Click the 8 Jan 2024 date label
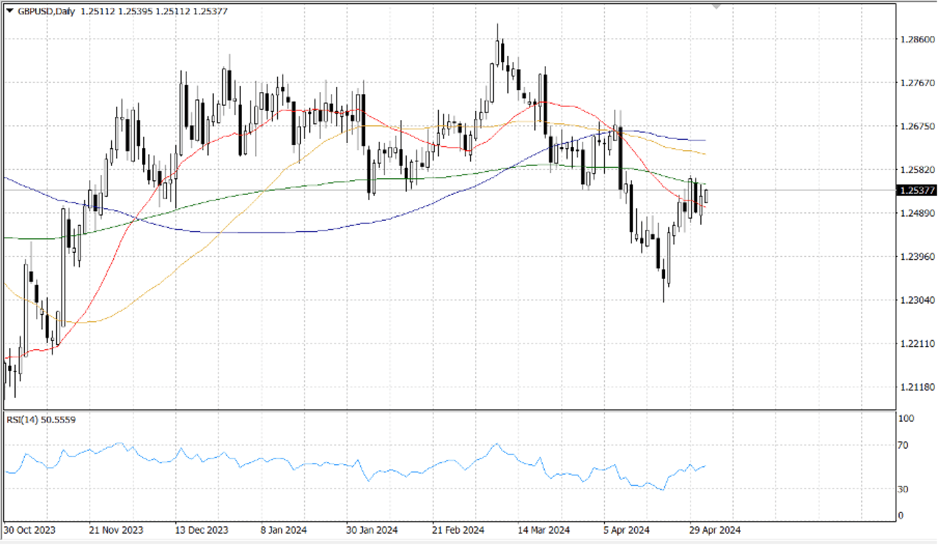This screenshot has width=938, height=545. (284, 530)
